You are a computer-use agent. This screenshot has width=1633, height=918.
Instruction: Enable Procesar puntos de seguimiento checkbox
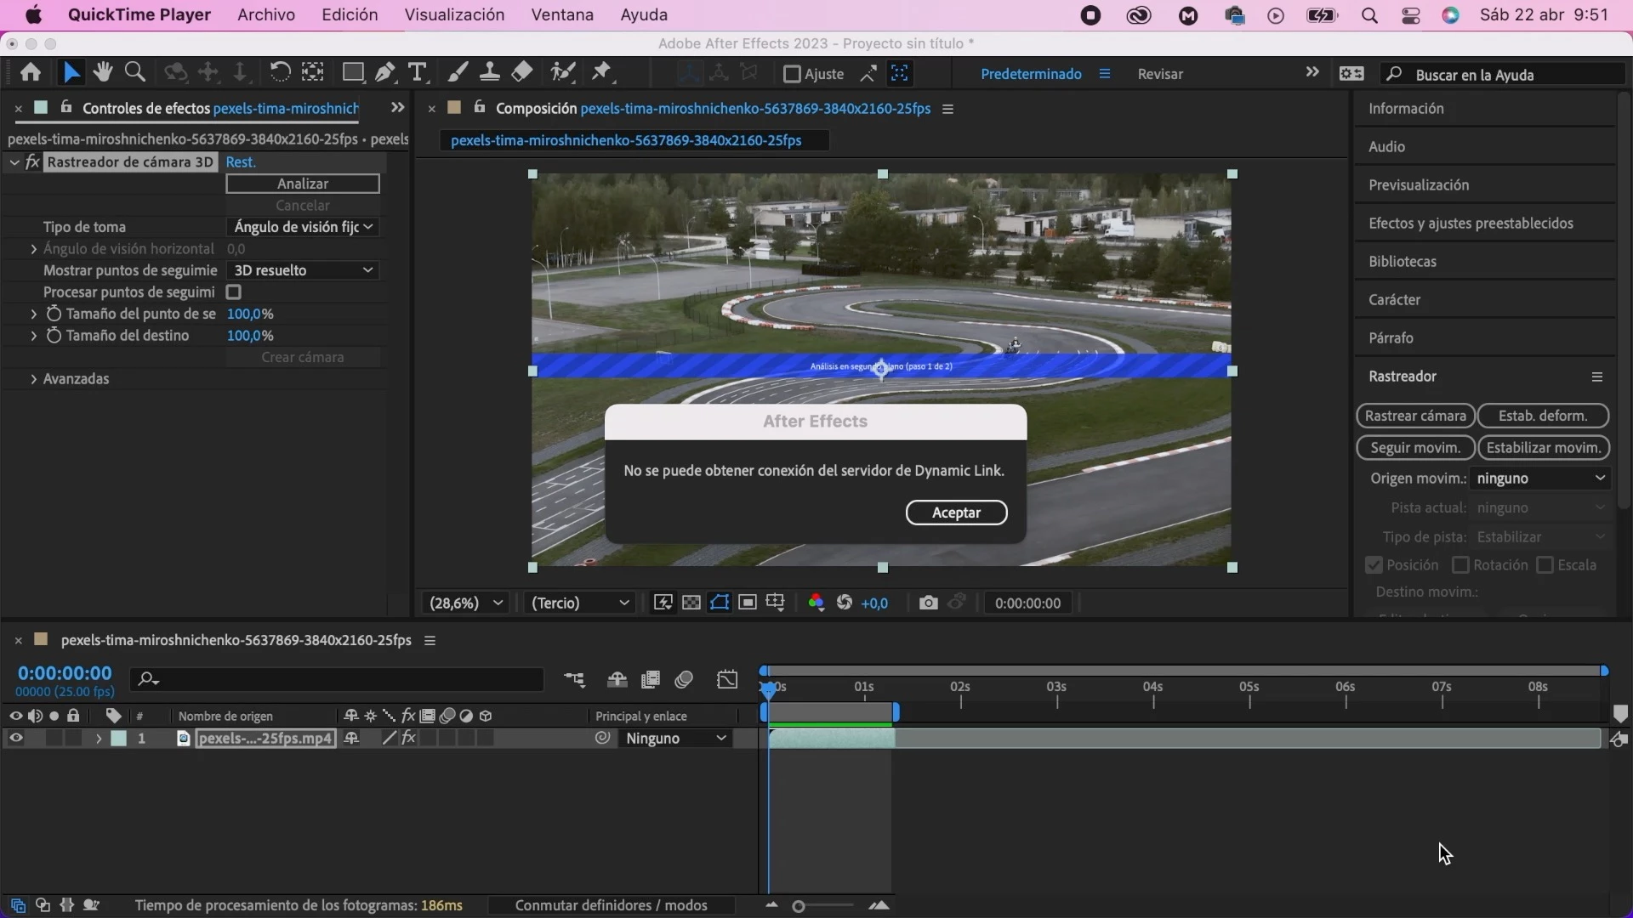[234, 292]
